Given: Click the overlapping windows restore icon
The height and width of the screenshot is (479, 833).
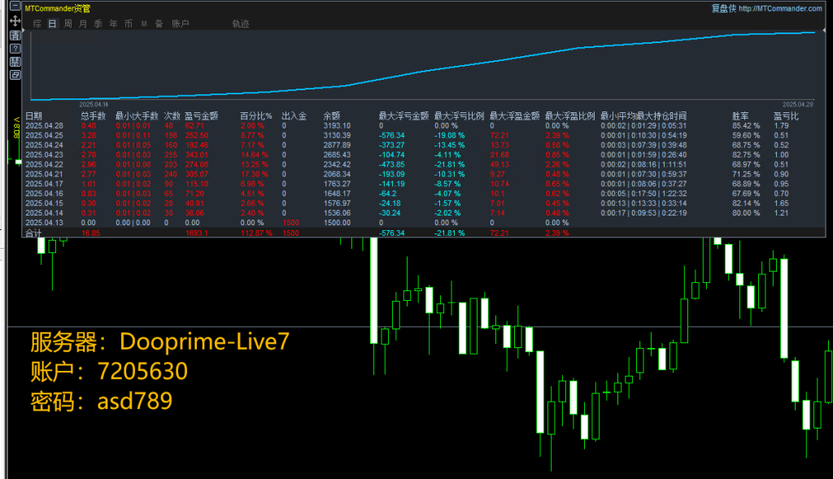Looking at the screenshot, I should pyautogui.click(x=15, y=75).
